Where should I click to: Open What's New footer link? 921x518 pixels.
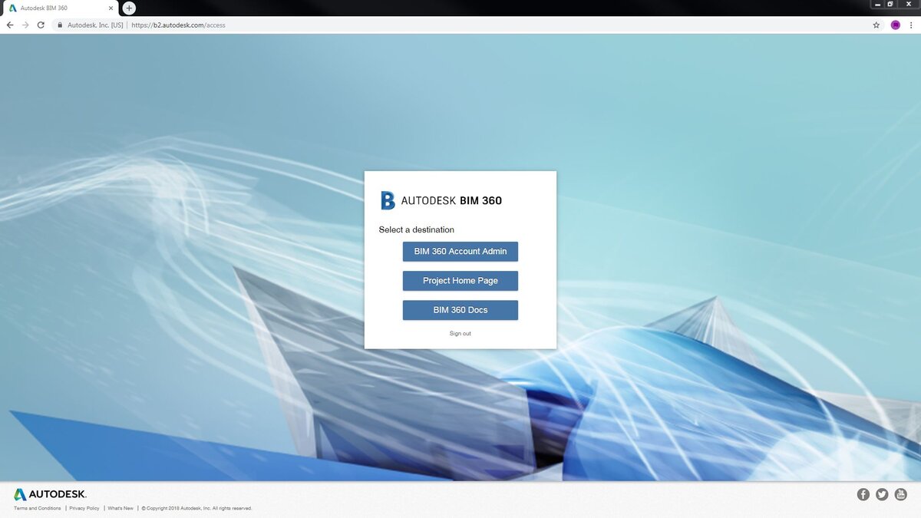[x=120, y=509]
